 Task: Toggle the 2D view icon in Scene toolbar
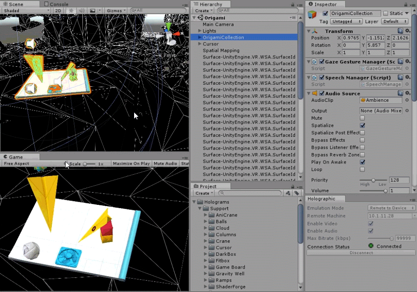58,10
